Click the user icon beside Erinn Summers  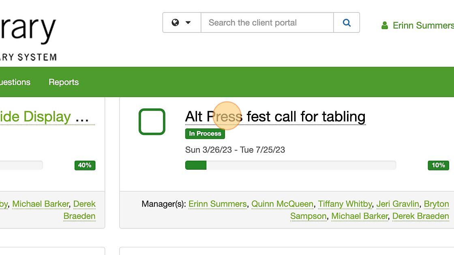[x=385, y=25]
